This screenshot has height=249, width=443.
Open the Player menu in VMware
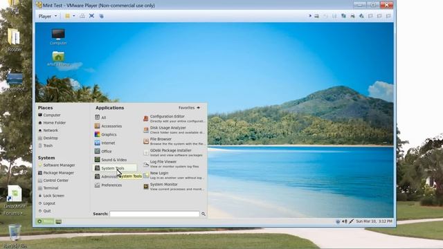tap(48, 17)
